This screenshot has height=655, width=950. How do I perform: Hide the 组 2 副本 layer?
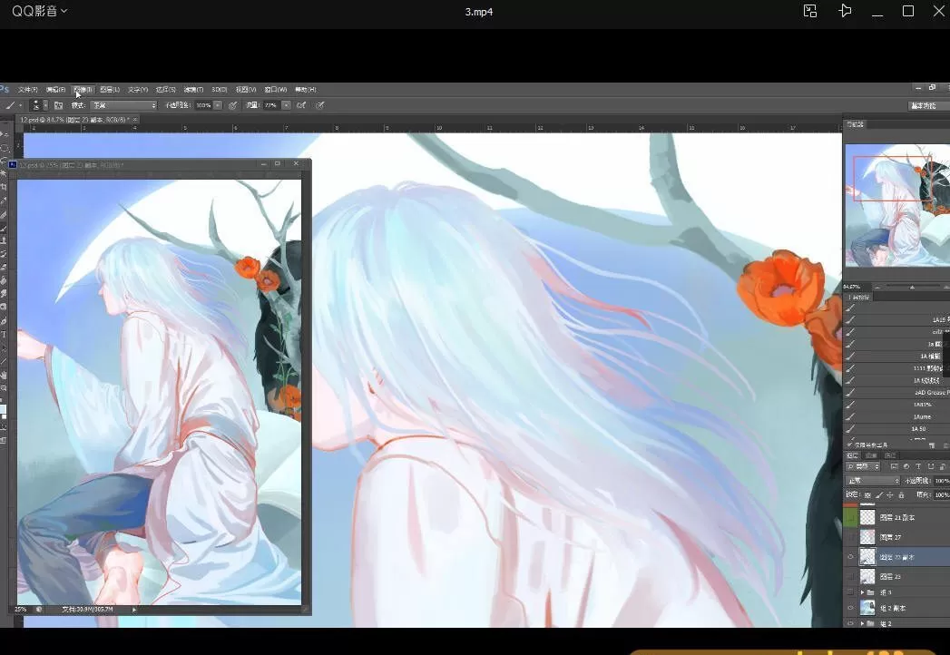pos(850,608)
